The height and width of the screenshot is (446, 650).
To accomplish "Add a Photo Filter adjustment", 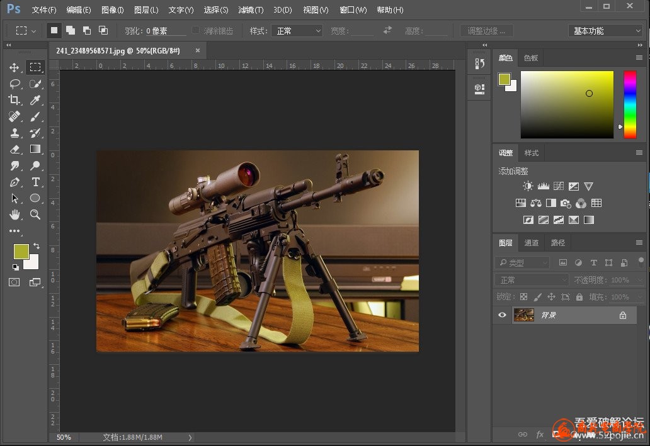I will coord(566,203).
